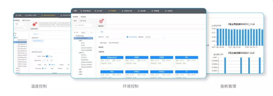Open the display mode dropdown in center panel
273x96 pixels.
115,37
